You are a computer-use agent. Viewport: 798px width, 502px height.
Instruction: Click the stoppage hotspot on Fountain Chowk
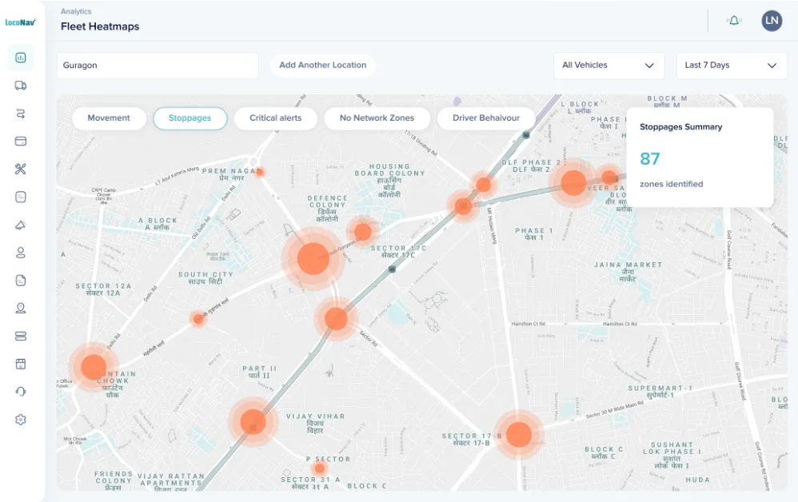[94, 367]
